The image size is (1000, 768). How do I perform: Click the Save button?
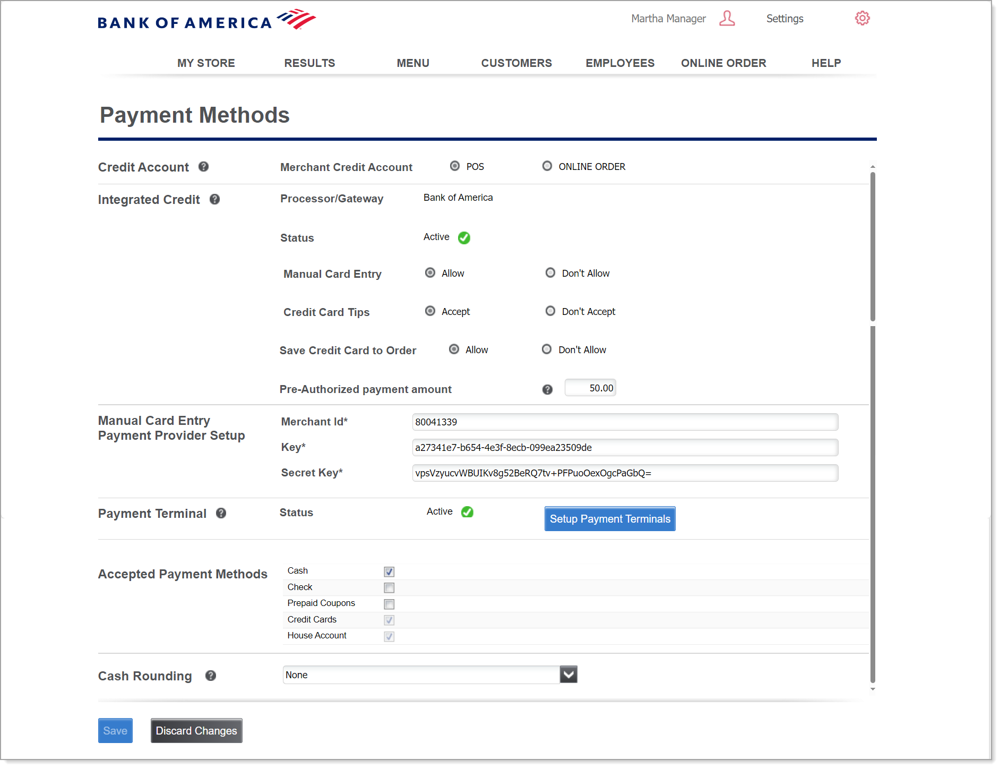(115, 731)
